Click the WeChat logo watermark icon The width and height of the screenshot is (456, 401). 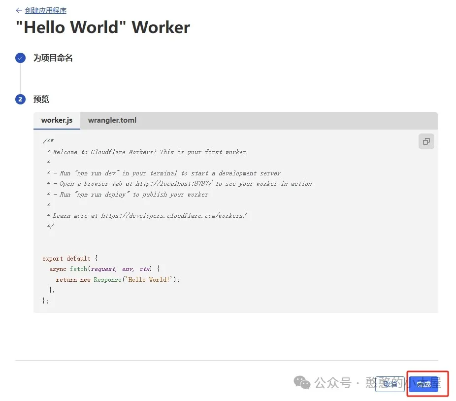pyautogui.click(x=302, y=382)
